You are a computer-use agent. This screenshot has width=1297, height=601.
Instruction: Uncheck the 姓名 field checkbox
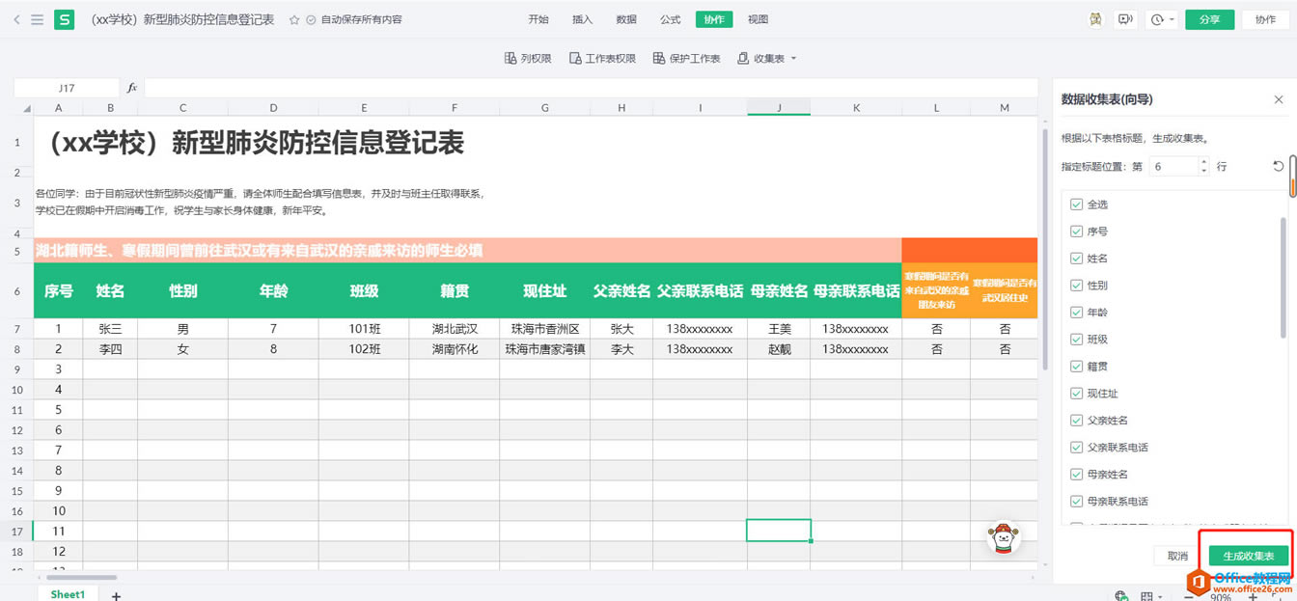tap(1076, 259)
